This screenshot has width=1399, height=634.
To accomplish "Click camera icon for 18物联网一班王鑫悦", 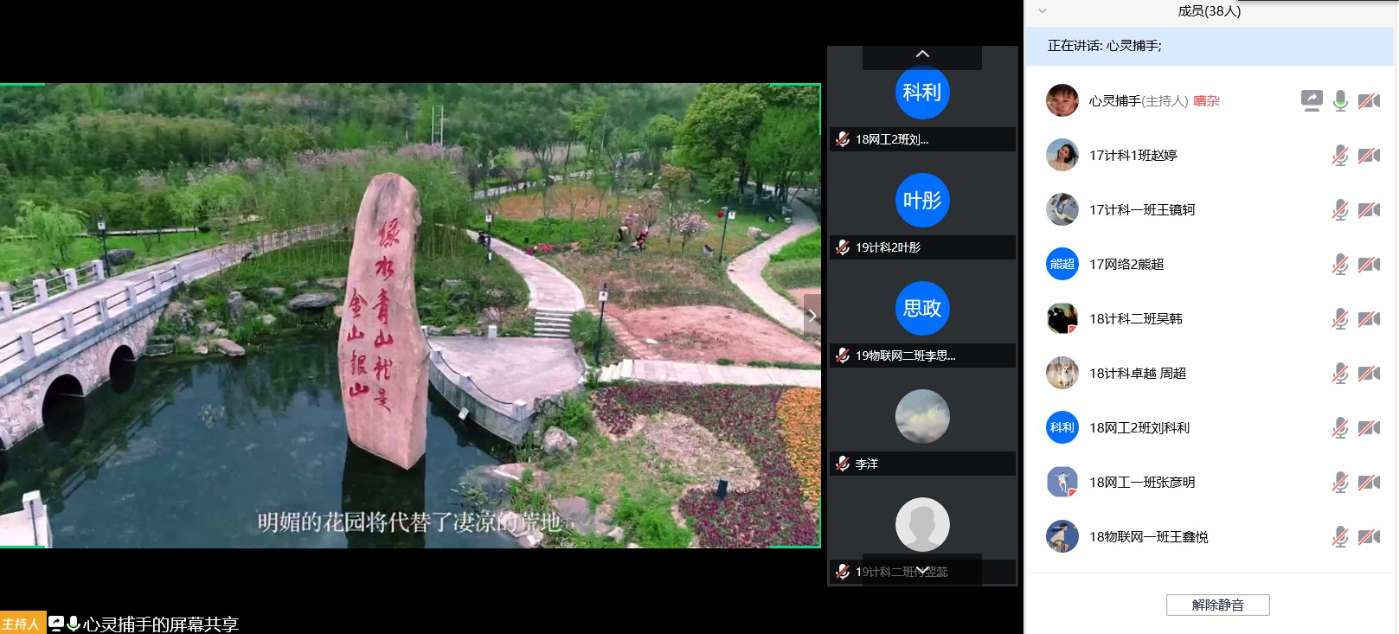I will point(1369,537).
